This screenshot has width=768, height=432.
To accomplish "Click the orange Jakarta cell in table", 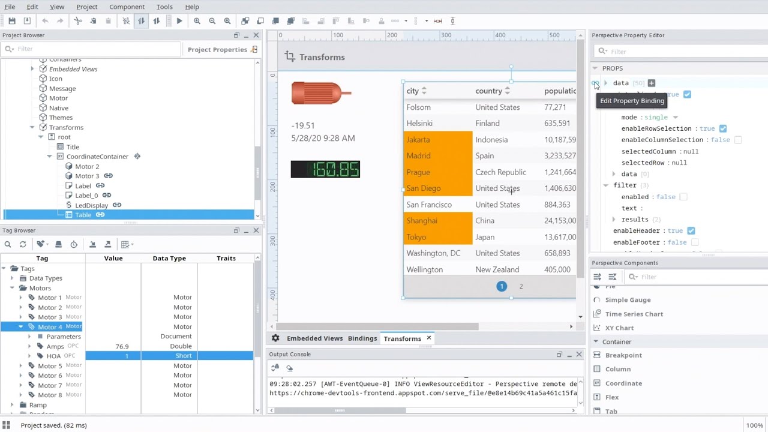I will coord(438,140).
